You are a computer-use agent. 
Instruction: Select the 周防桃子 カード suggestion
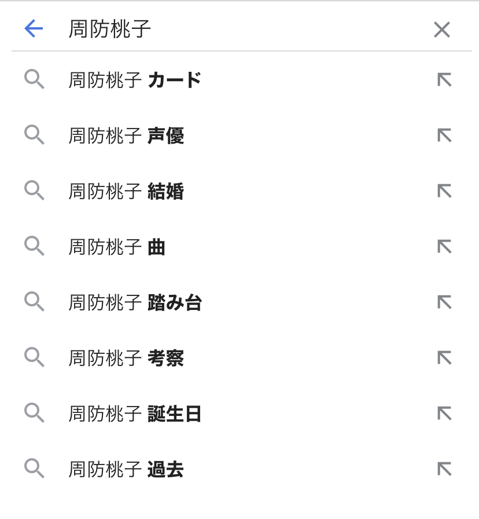135,80
